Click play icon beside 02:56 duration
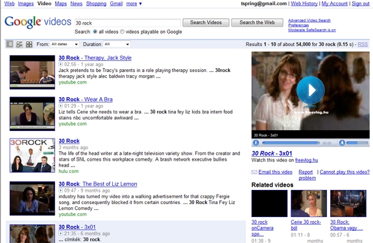The width and height of the screenshot is (373, 243). click(x=61, y=64)
